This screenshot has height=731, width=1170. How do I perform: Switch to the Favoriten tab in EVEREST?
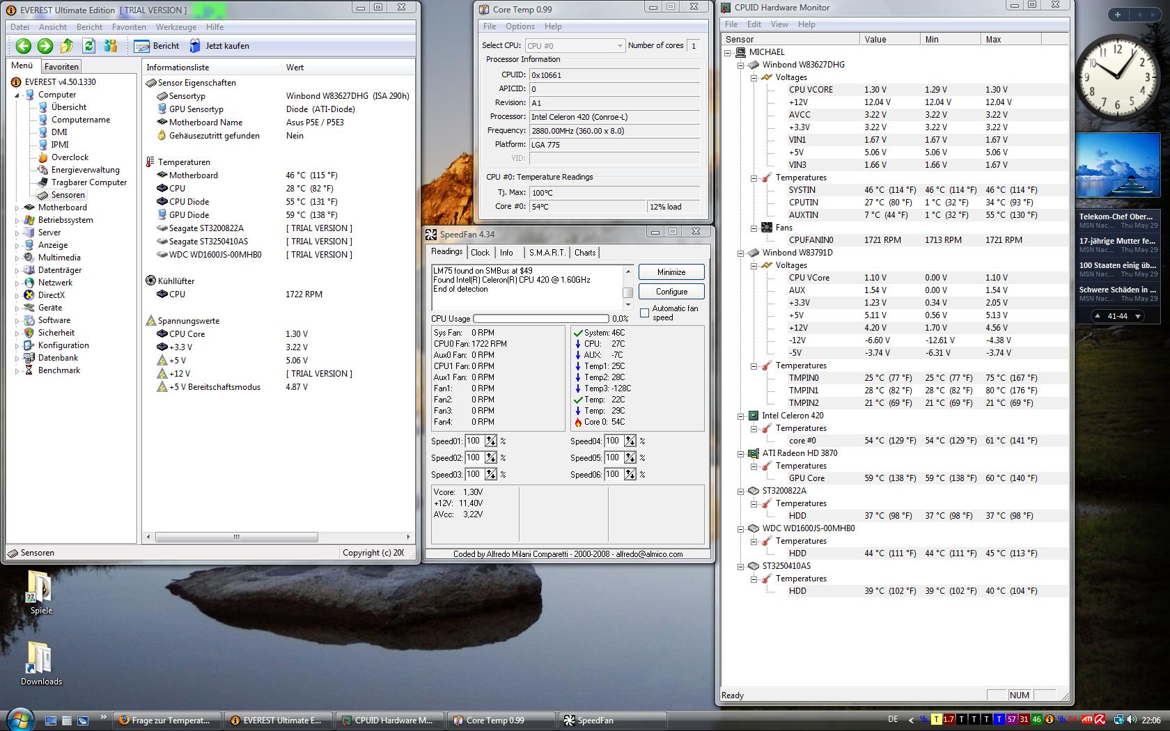pyautogui.click(x=61, y=67)
